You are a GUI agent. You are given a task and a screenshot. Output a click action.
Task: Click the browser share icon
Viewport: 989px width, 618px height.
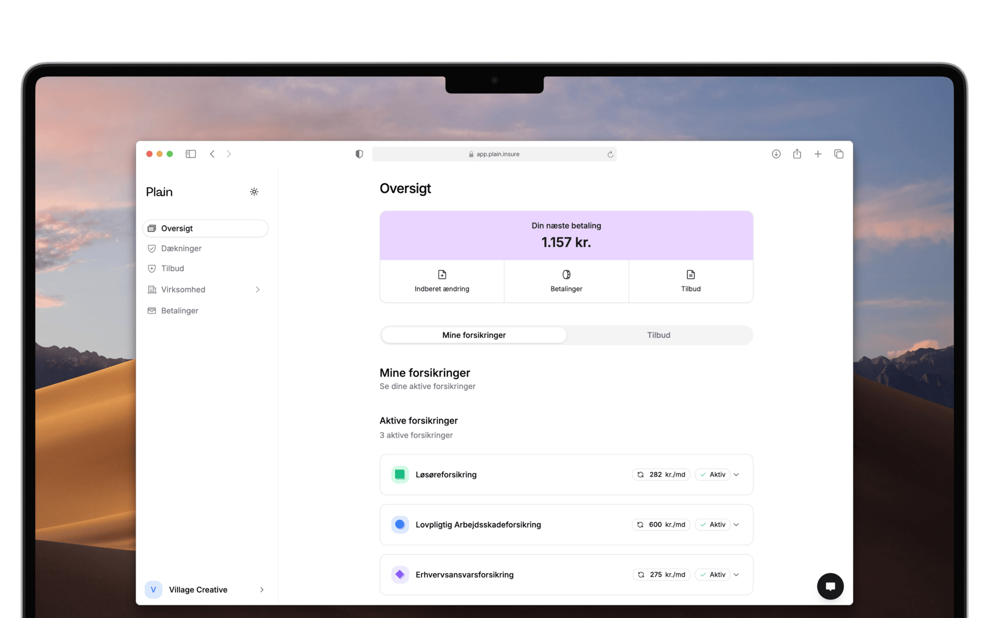[x=797, y=153]
